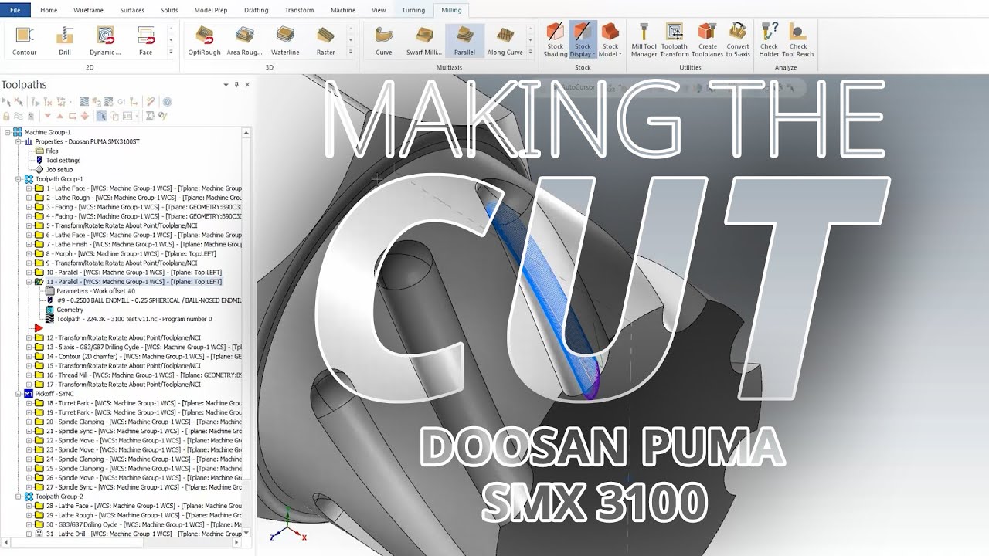This screenshot has width=989, height=556.
Task: Toggle the only-display-selected-toolpaths button
Action: [x=101, y=116]
